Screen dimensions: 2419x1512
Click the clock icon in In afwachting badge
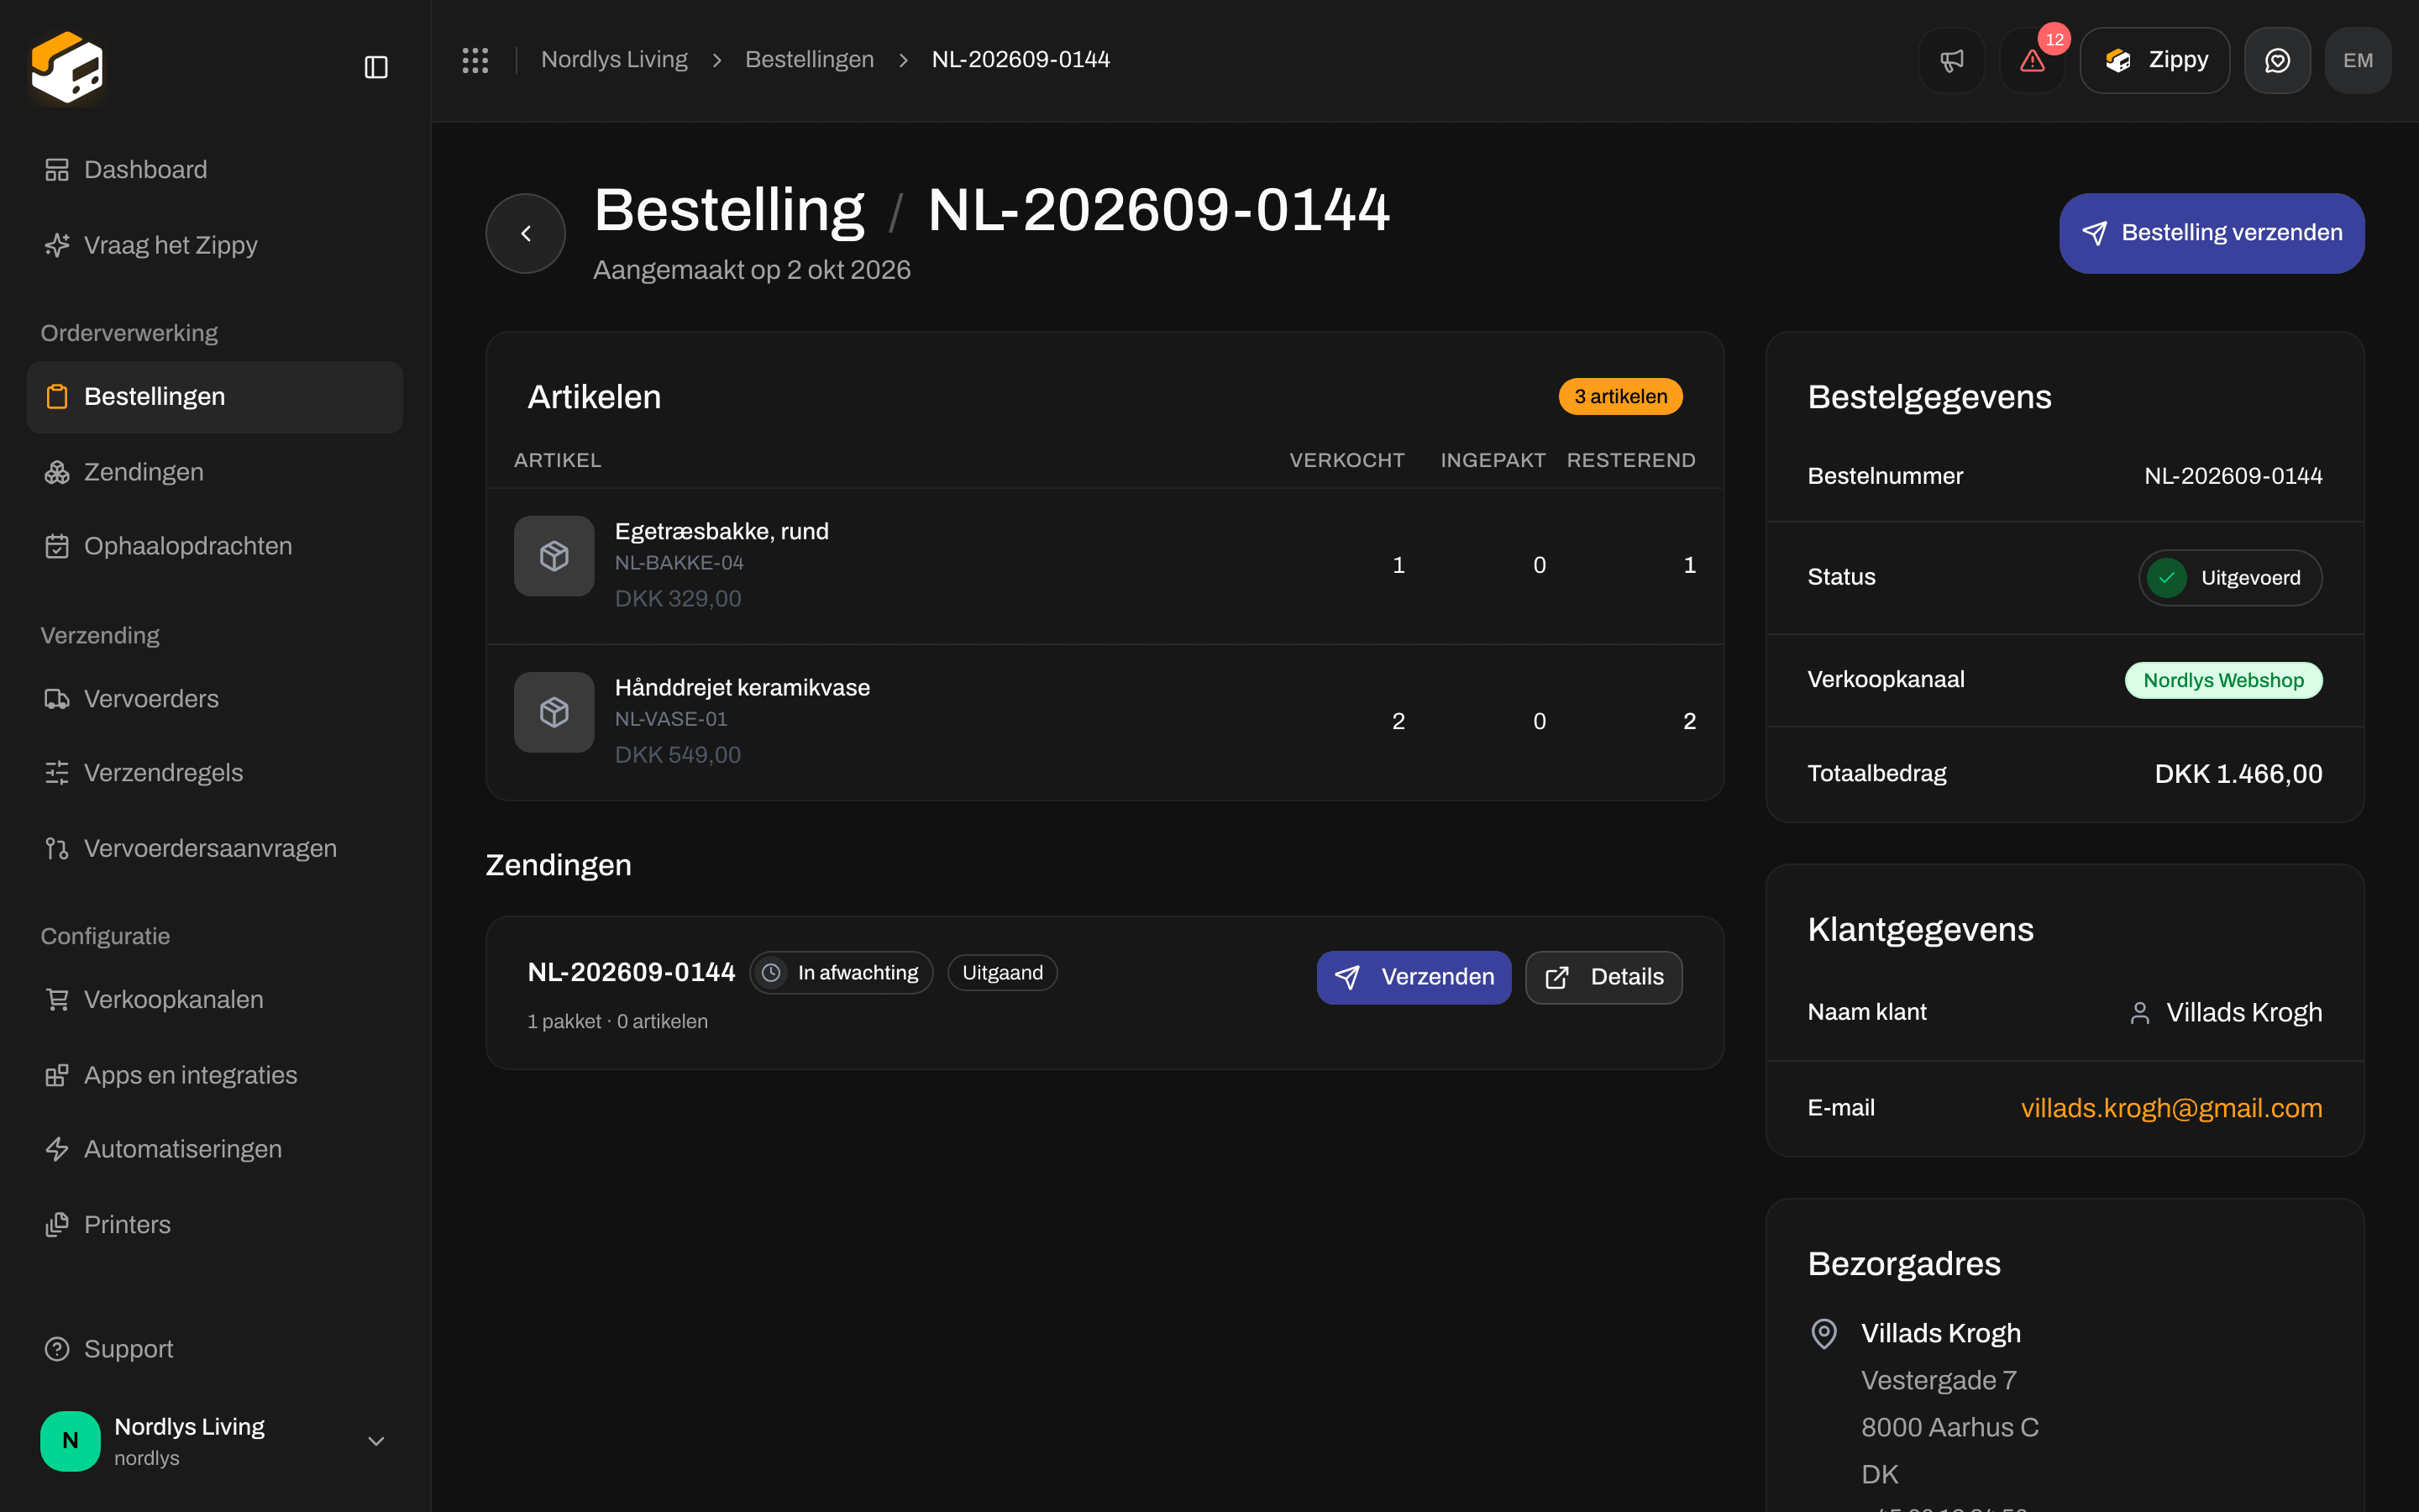click(x=771, y=973)
